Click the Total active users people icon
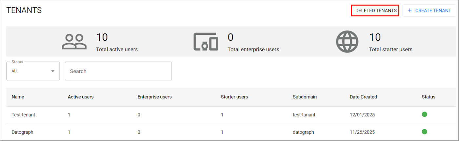This screenshot has height=141, width=459. coord(74,42)
